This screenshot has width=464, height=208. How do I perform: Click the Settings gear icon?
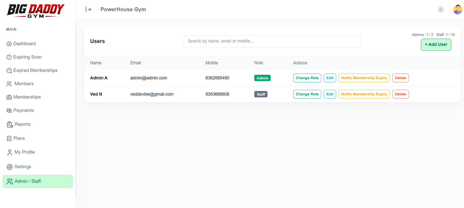click(10, 167)
